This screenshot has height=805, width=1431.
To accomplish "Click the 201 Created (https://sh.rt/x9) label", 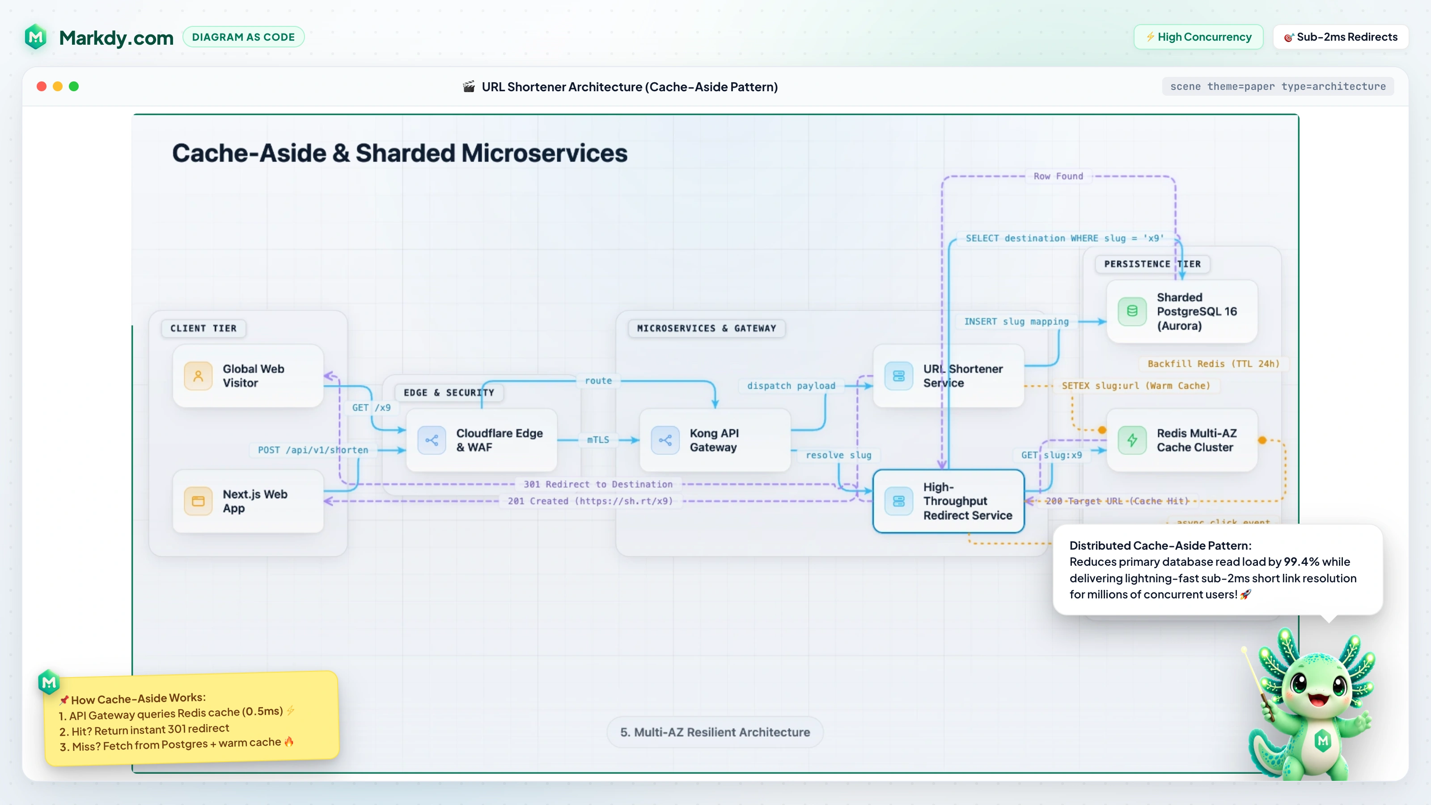I will pos(590,501).
